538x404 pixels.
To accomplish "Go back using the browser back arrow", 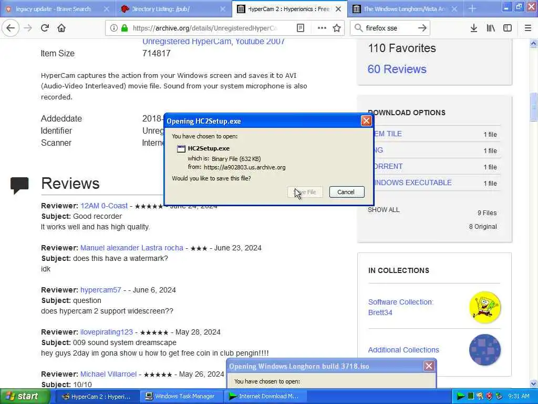I will [x=11, y=28].
